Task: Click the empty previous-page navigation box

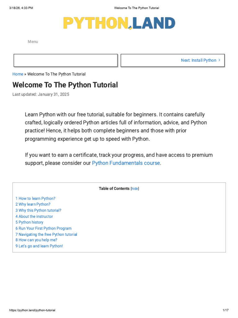Action: (65, 60)
